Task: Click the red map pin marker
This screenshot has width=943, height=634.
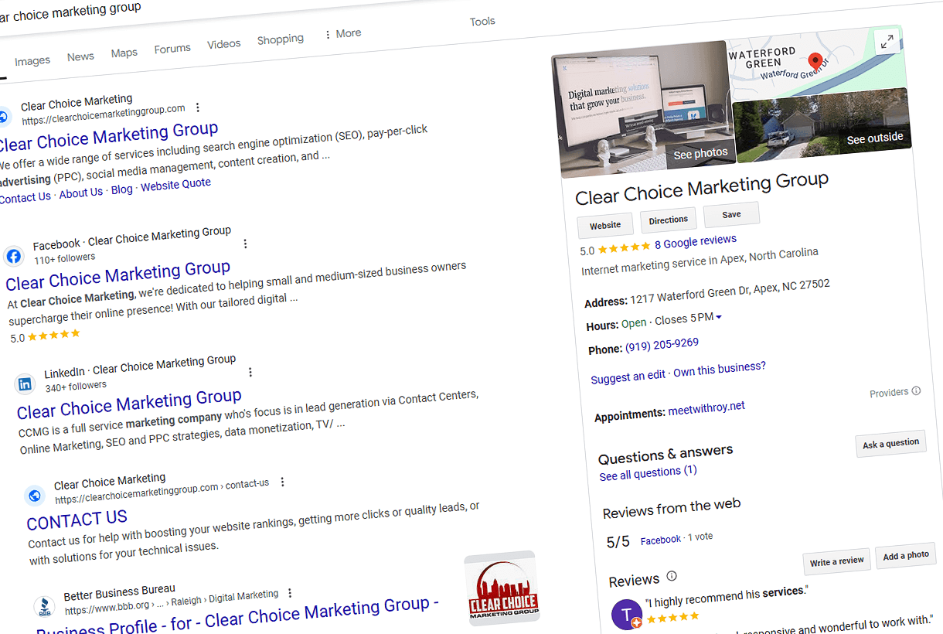Action: [x=814, y=61]
